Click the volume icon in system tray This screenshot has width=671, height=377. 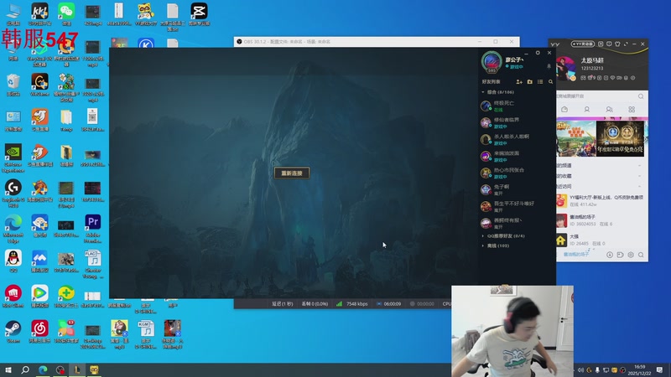[580, 370]
